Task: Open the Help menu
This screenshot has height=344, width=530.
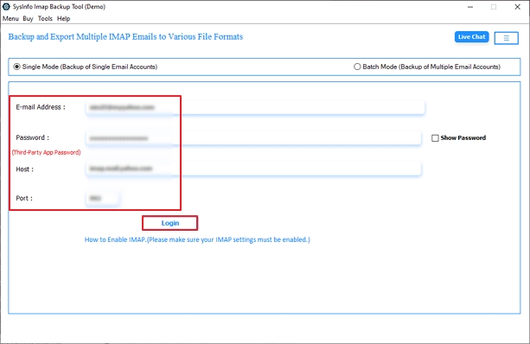Action: point(63,19)
